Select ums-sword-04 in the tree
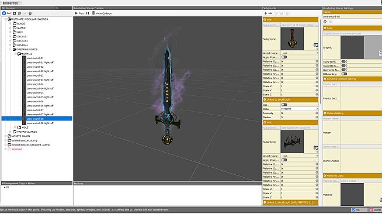The height and width of the screenshot is (214, 382). point(35,84)
